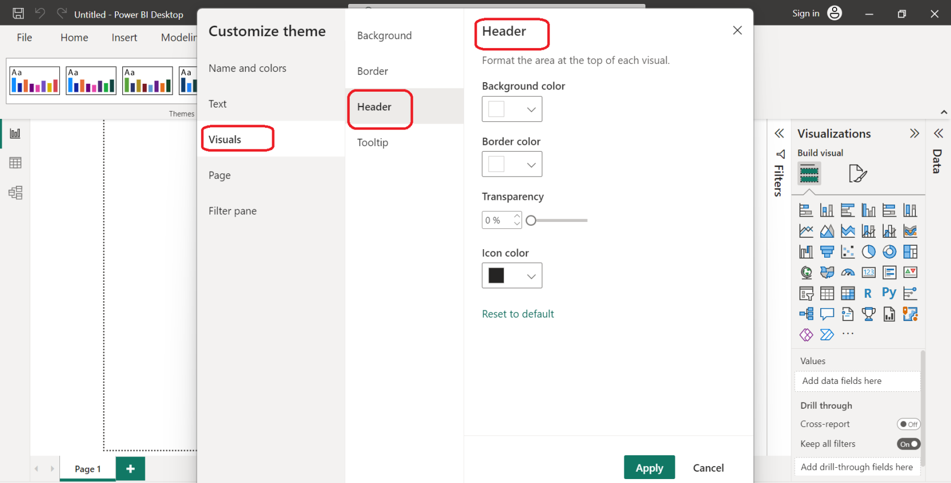This screenshot has width=951, height=483.
Task: Select the ribbon chart visual icon
Action: pyautogui.click(x=910, y=231)
